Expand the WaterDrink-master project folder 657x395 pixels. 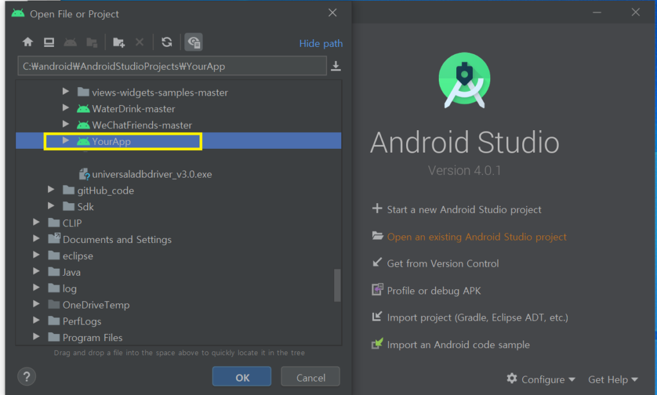[66, 108]
